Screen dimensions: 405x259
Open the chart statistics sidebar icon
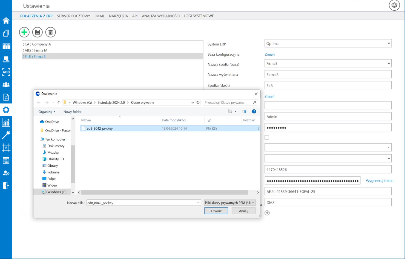pos(6,123)
